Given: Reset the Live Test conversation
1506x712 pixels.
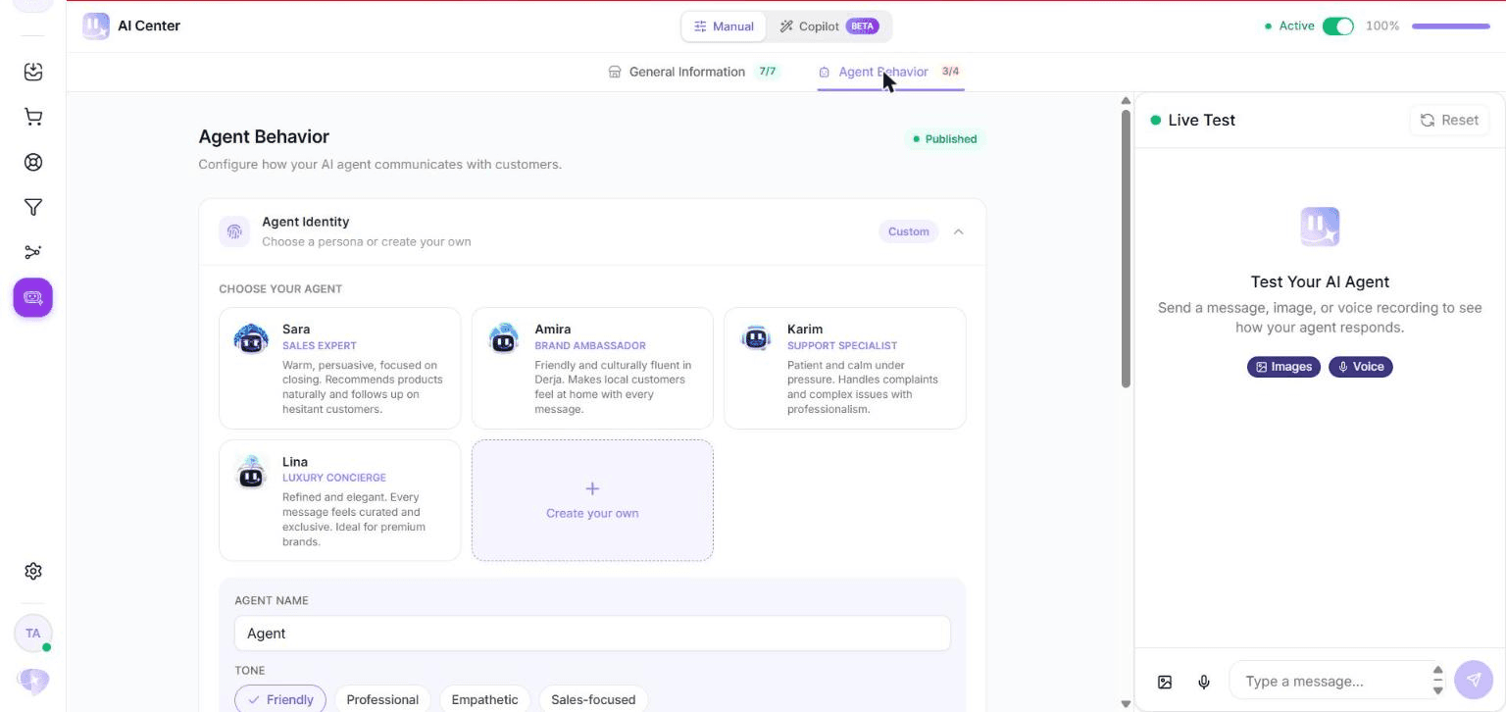Looking at the screenshot, I should [1449, 120].
